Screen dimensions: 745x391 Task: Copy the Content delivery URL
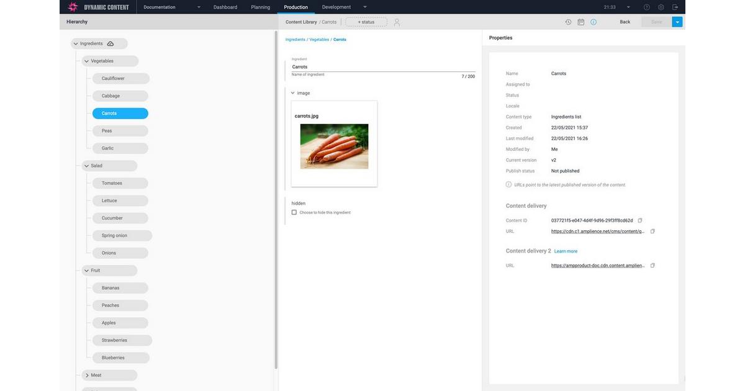point(652,231)
